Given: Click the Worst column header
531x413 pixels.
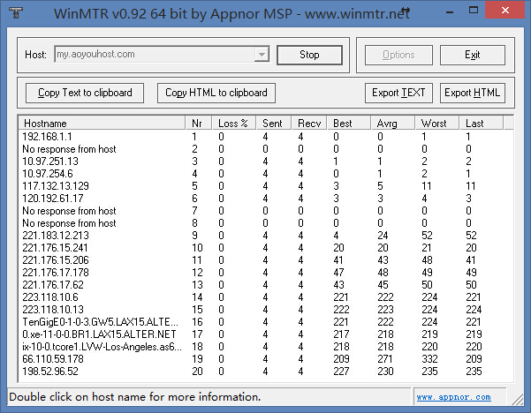Looking at the screenshot, I should [x=437, y=123].
